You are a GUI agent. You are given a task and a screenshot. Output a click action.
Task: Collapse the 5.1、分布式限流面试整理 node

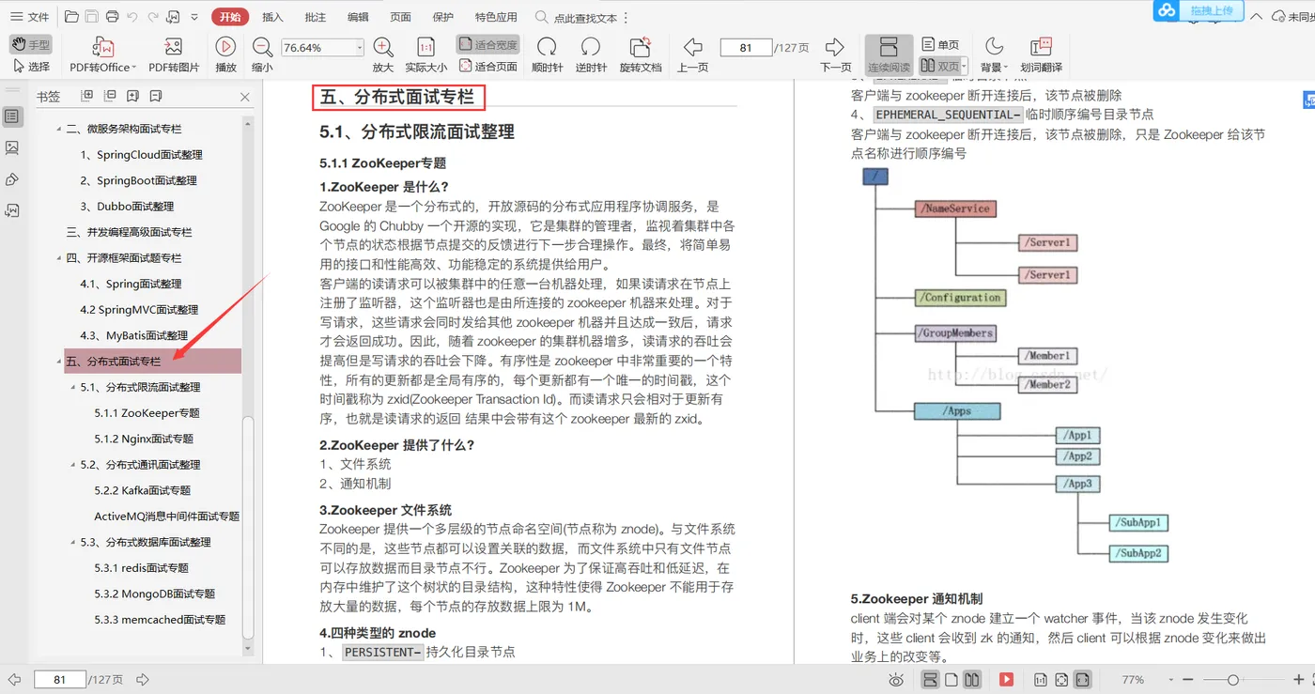[73, 387]
